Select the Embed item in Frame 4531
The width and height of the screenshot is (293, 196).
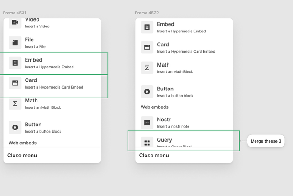[52, 63]
